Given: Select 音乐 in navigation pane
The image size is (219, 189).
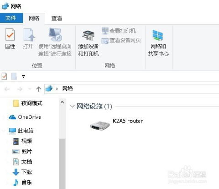Looking at the screenshot, I should click(22, 182).
